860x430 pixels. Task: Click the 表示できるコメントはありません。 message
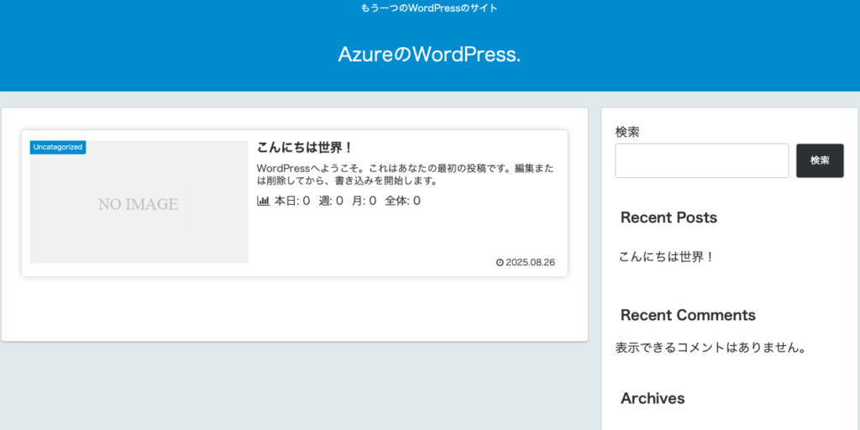[711, 348]
